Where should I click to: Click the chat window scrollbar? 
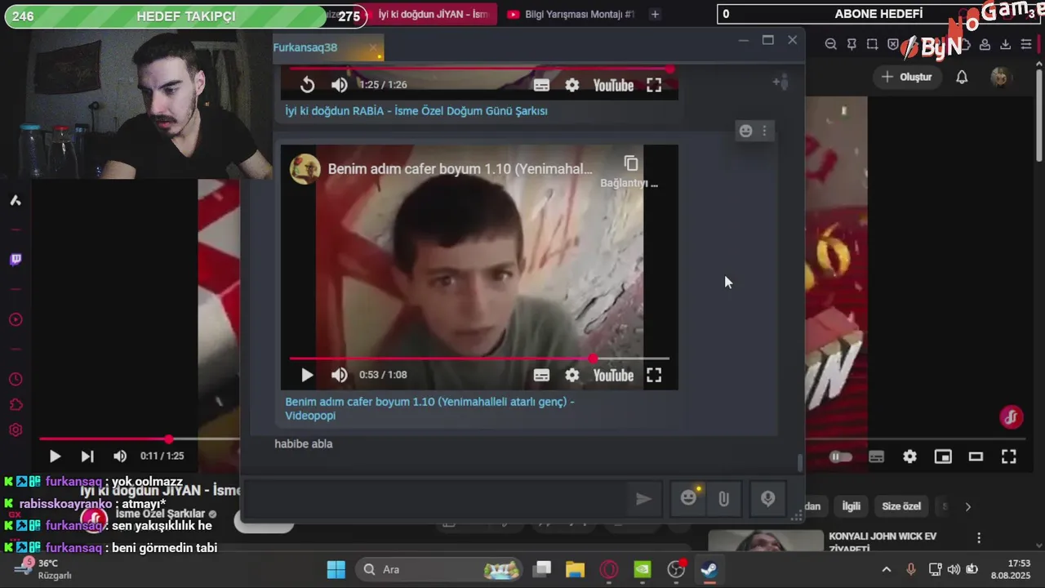pos(799,463)
